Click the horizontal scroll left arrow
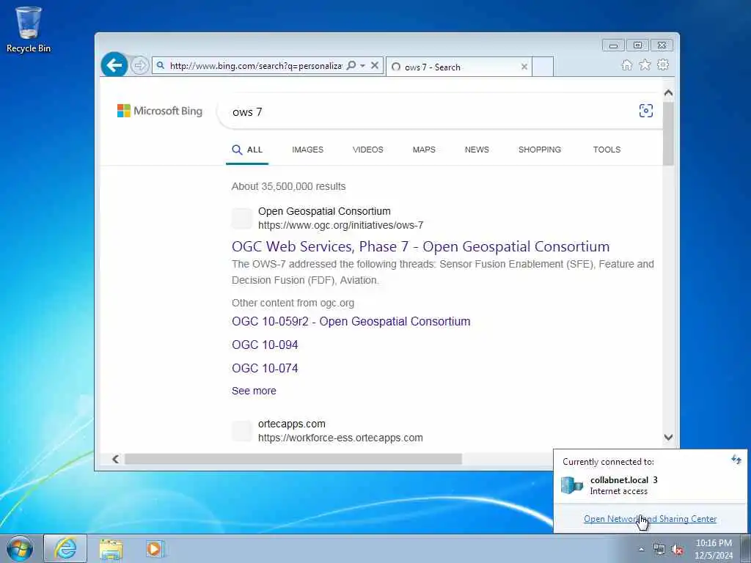 [x=115, y=459]
